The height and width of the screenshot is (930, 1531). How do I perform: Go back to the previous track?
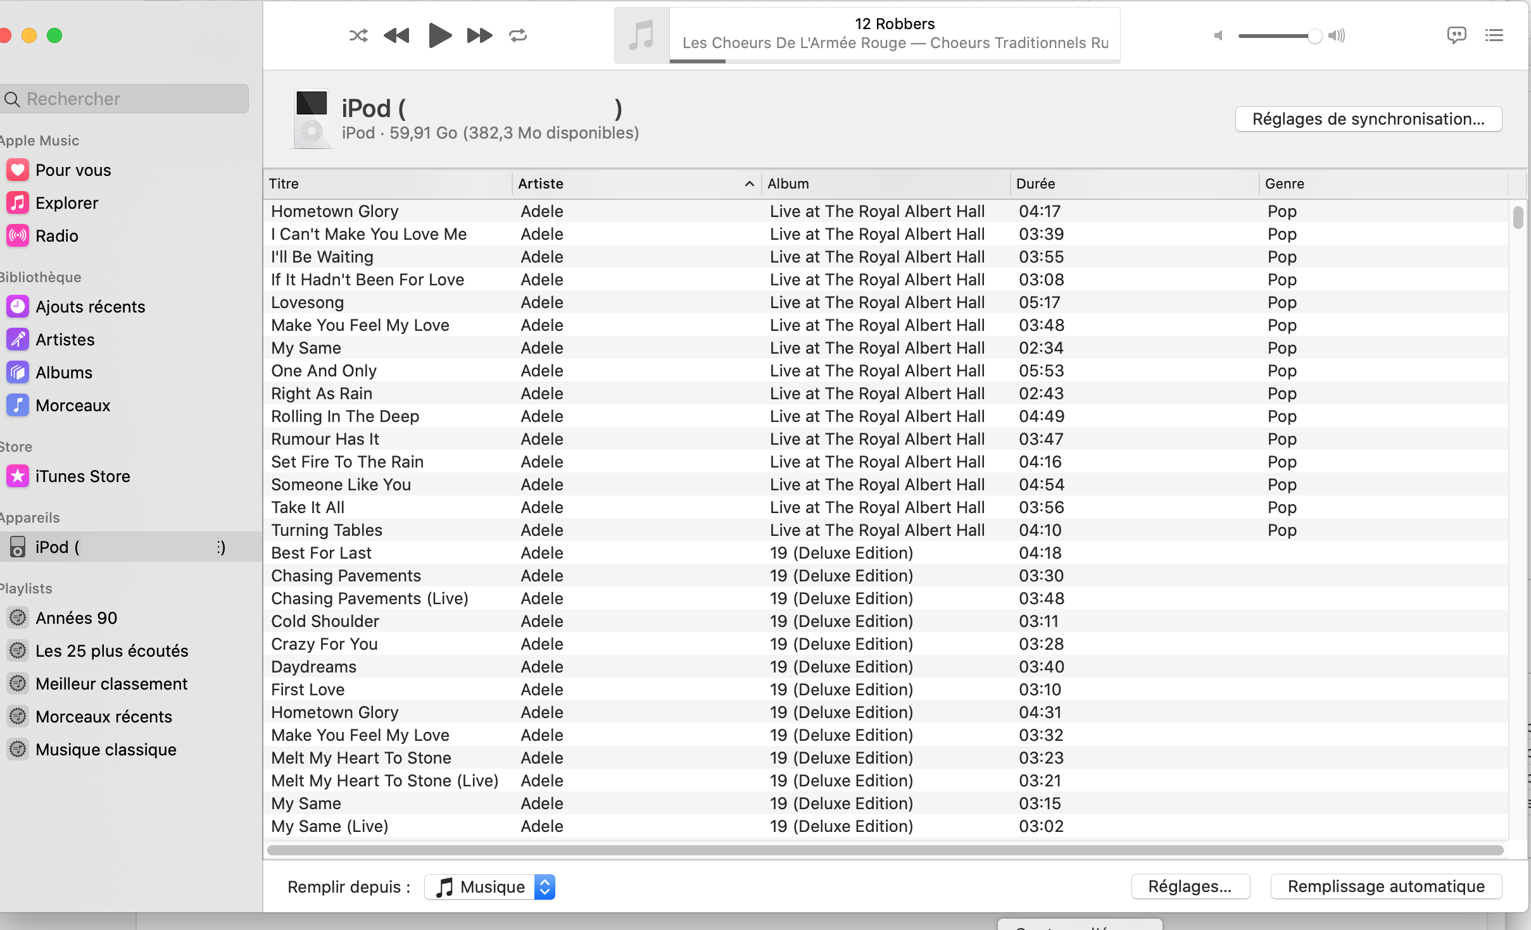[397, 35]
